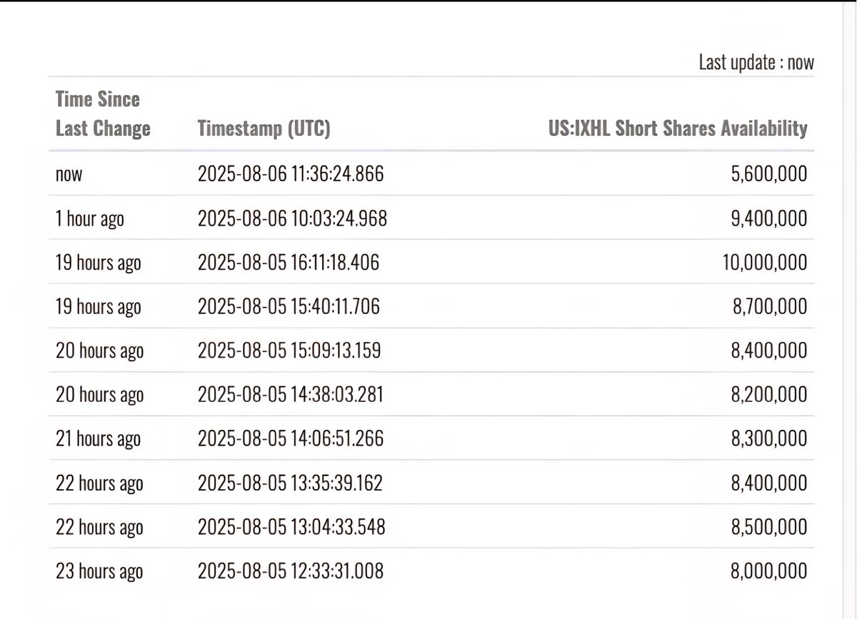Select the timestamp 2025-08-05 14:06:51.266
Screen dimensions: 857x619
(291, 439)
